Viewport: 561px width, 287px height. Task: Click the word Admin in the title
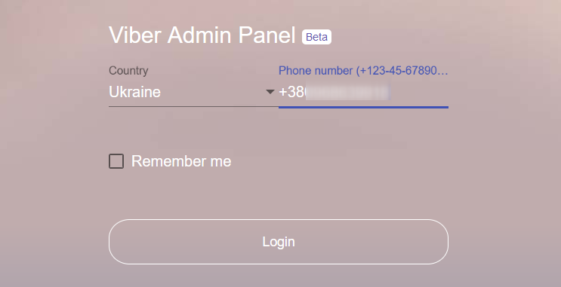tap(199, 35)
